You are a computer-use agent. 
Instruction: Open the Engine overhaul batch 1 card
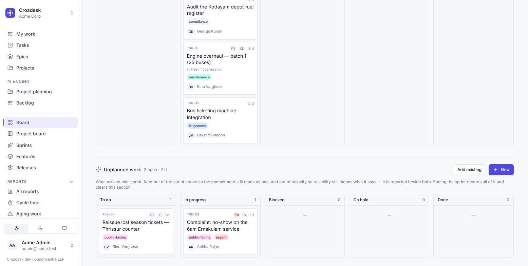(x=220, y=68)
